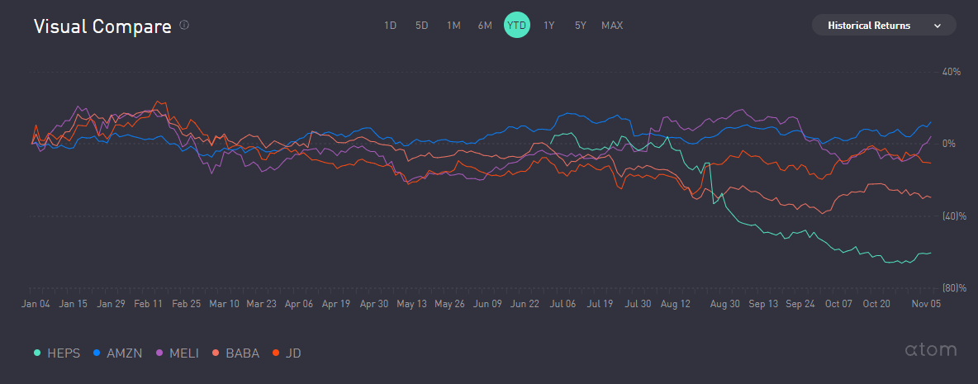
Task: Click the Visual Compare title
Action: (102, 26)
